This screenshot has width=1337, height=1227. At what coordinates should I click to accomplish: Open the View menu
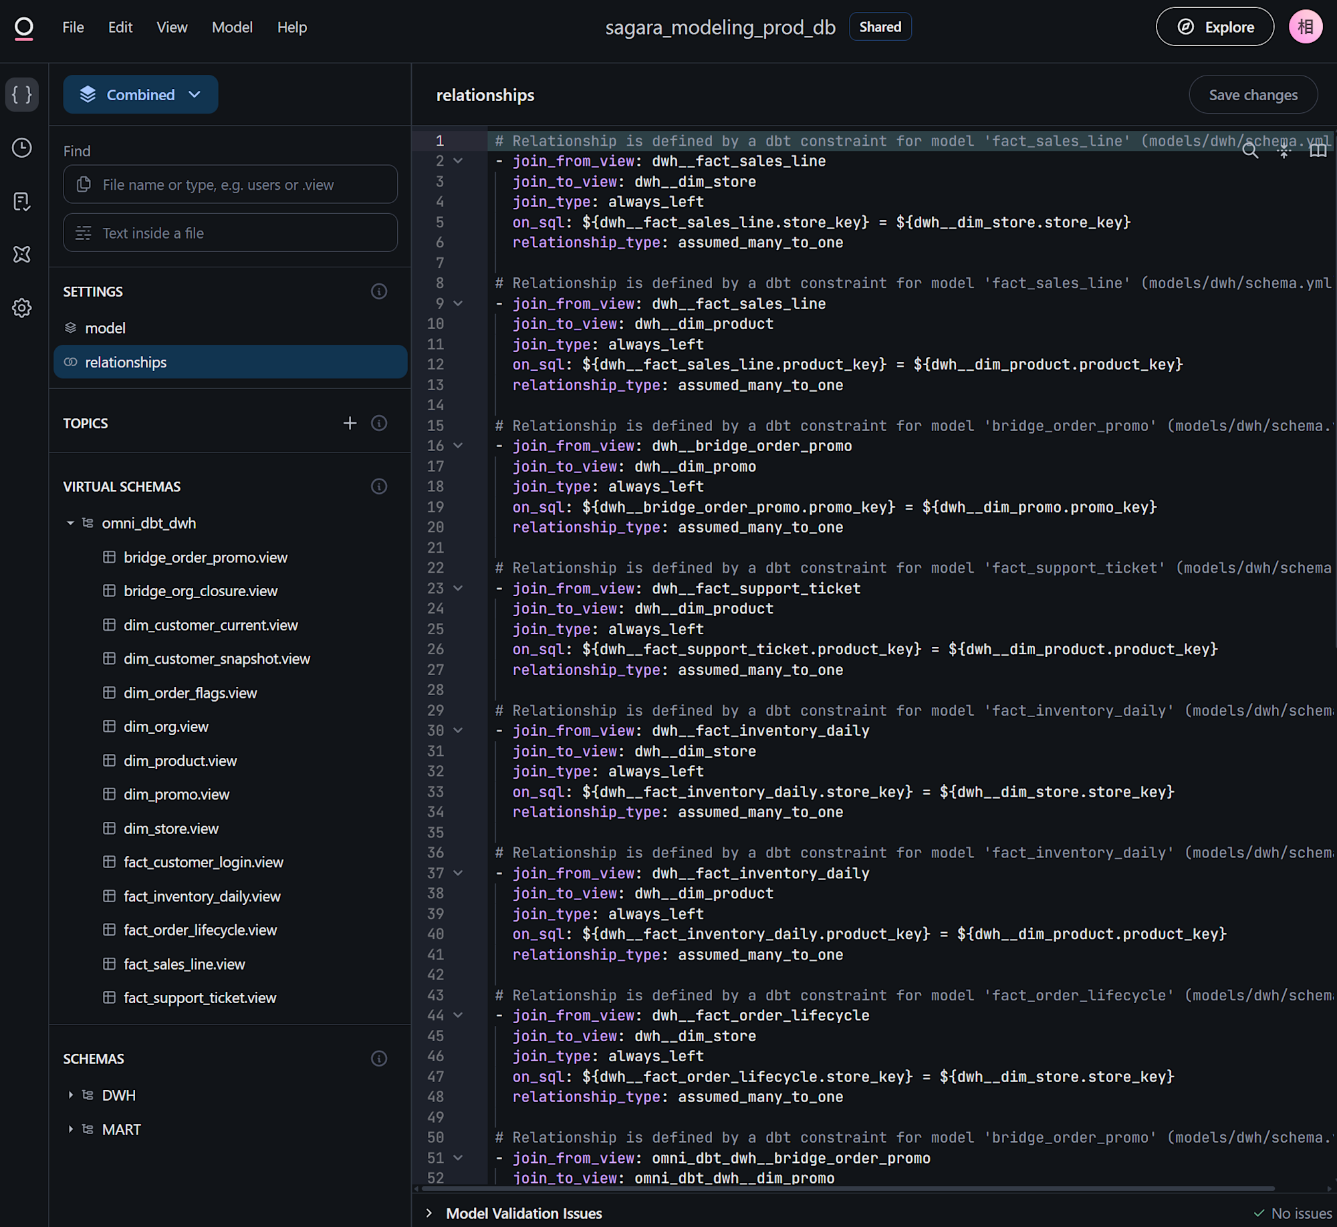coord(172,27)
